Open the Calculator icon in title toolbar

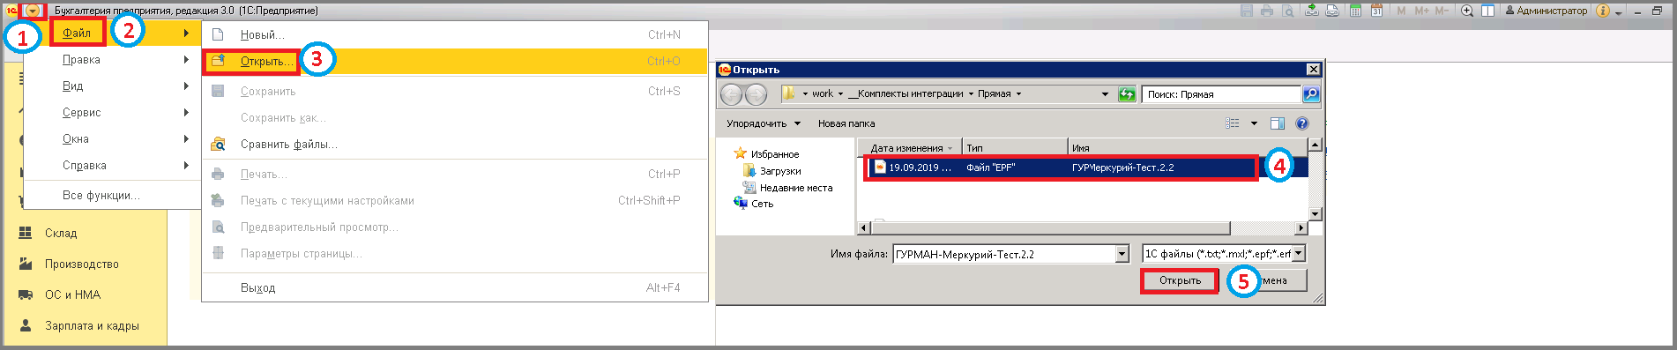(1355, 11)
